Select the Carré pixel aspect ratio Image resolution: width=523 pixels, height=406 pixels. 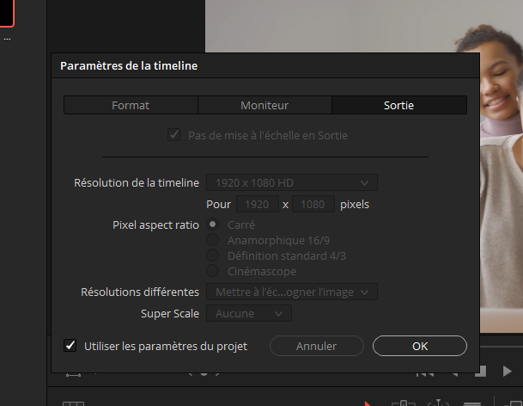[212, 225]
